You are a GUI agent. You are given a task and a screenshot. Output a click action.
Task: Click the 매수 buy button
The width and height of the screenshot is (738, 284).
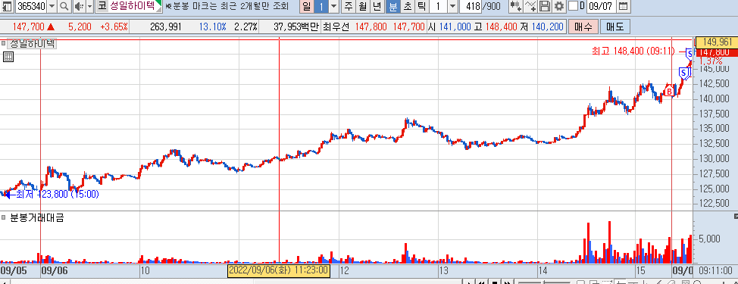click(x=583, y=27)
